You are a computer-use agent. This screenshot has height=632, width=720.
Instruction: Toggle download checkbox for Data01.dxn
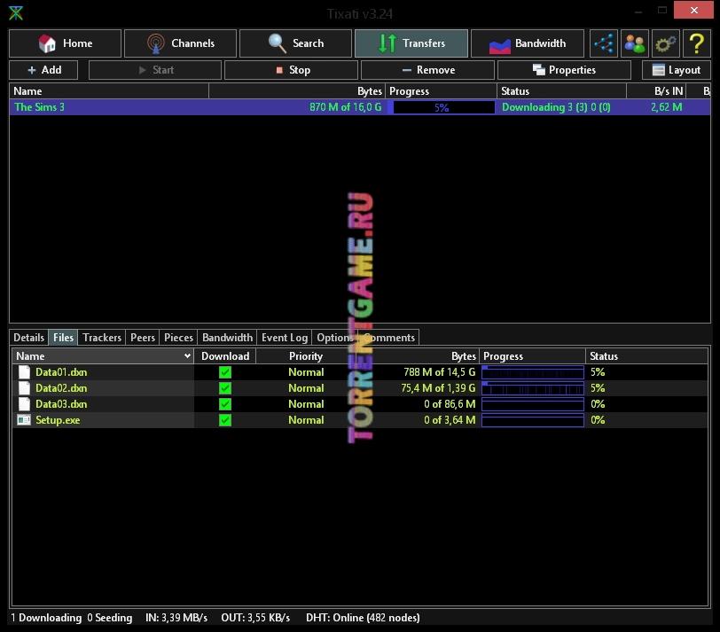pos(225,372)
